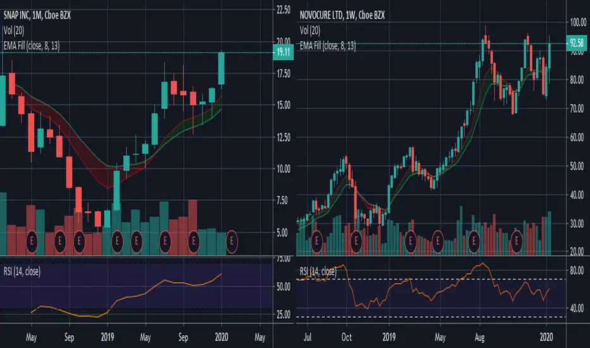
Task: Click the Aug time axis label on Novocure chart
Action: [x=480, y=337]
